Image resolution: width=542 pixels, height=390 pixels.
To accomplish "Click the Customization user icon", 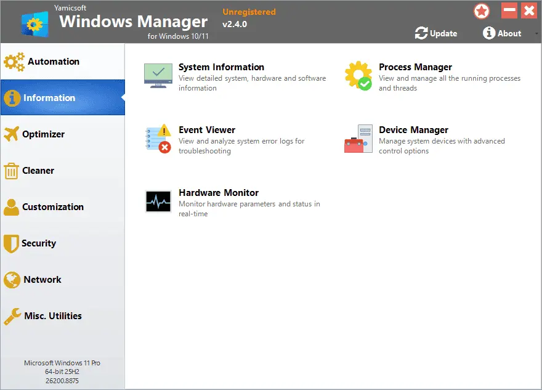I will tap(12, 207).
